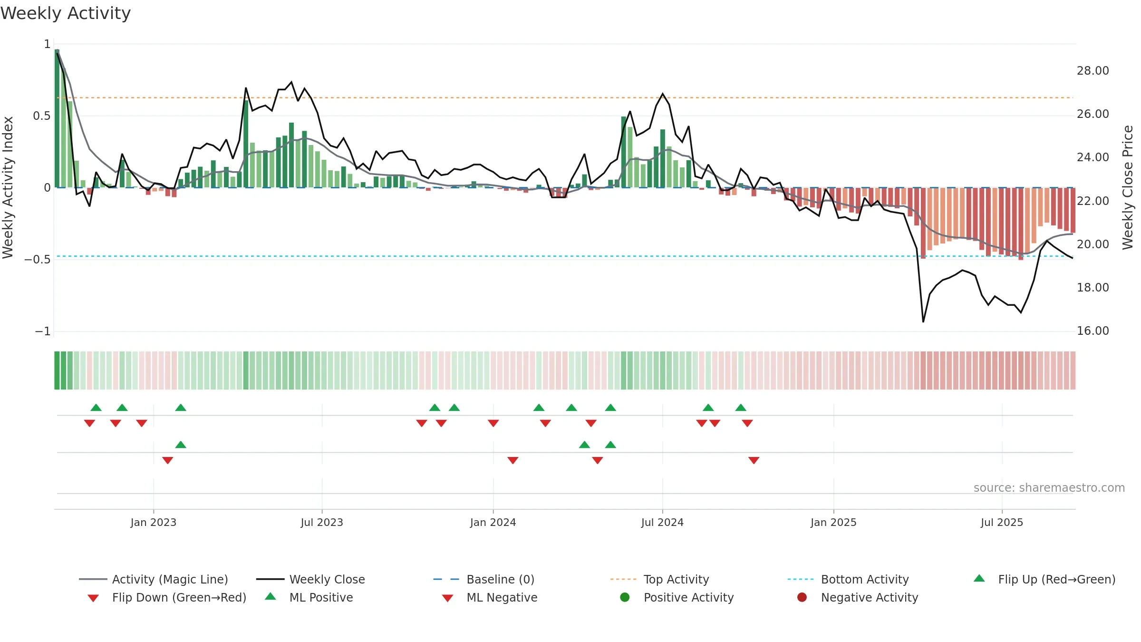Open the sharemaestro.com source link
This screenshot has height=642, width=1141.
1049,487
